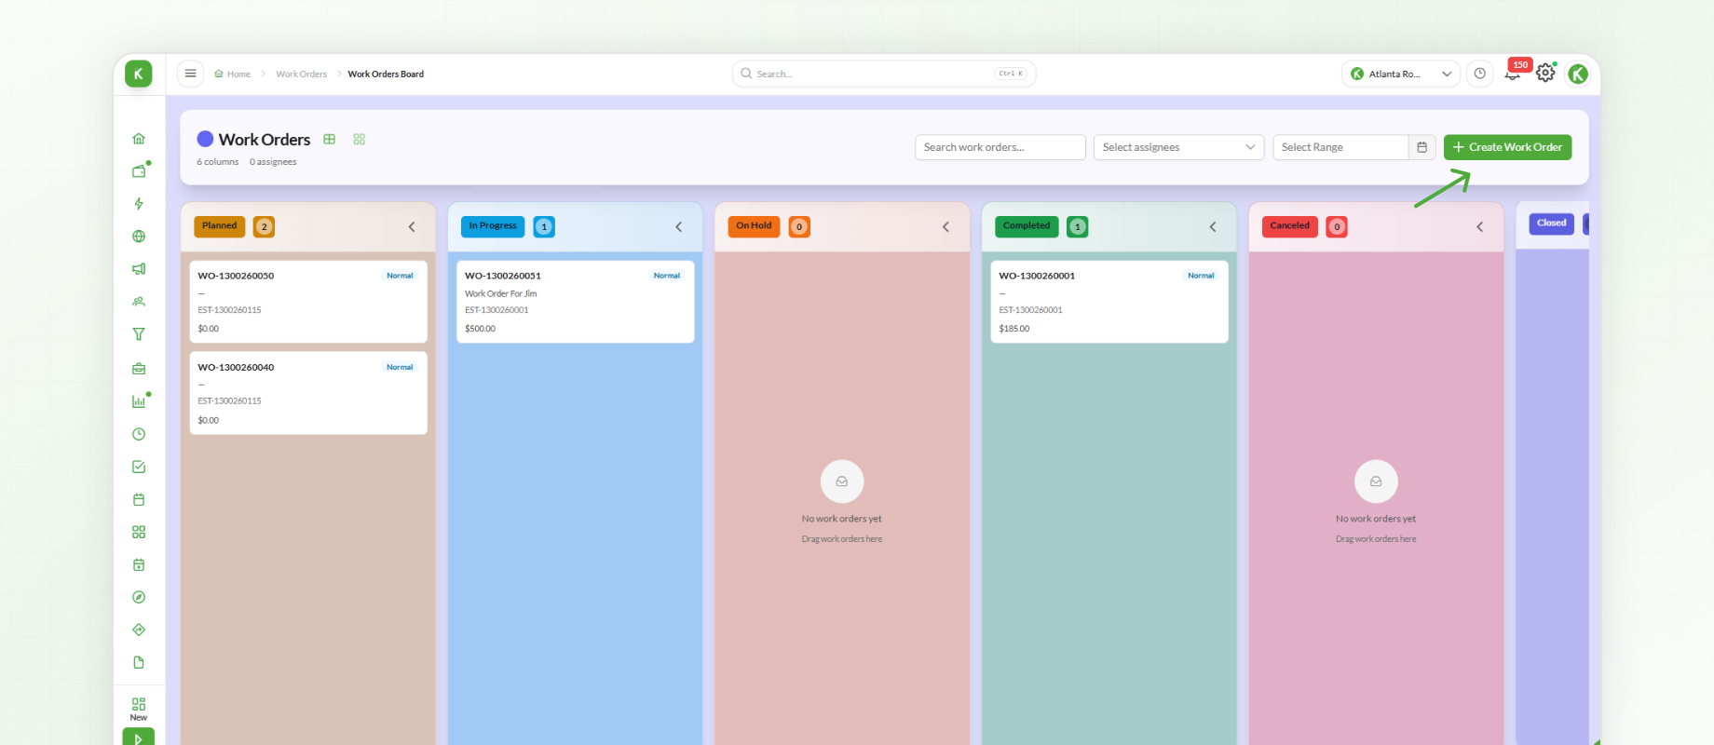Open the globe icon in sidebar

tap(139, 237)
